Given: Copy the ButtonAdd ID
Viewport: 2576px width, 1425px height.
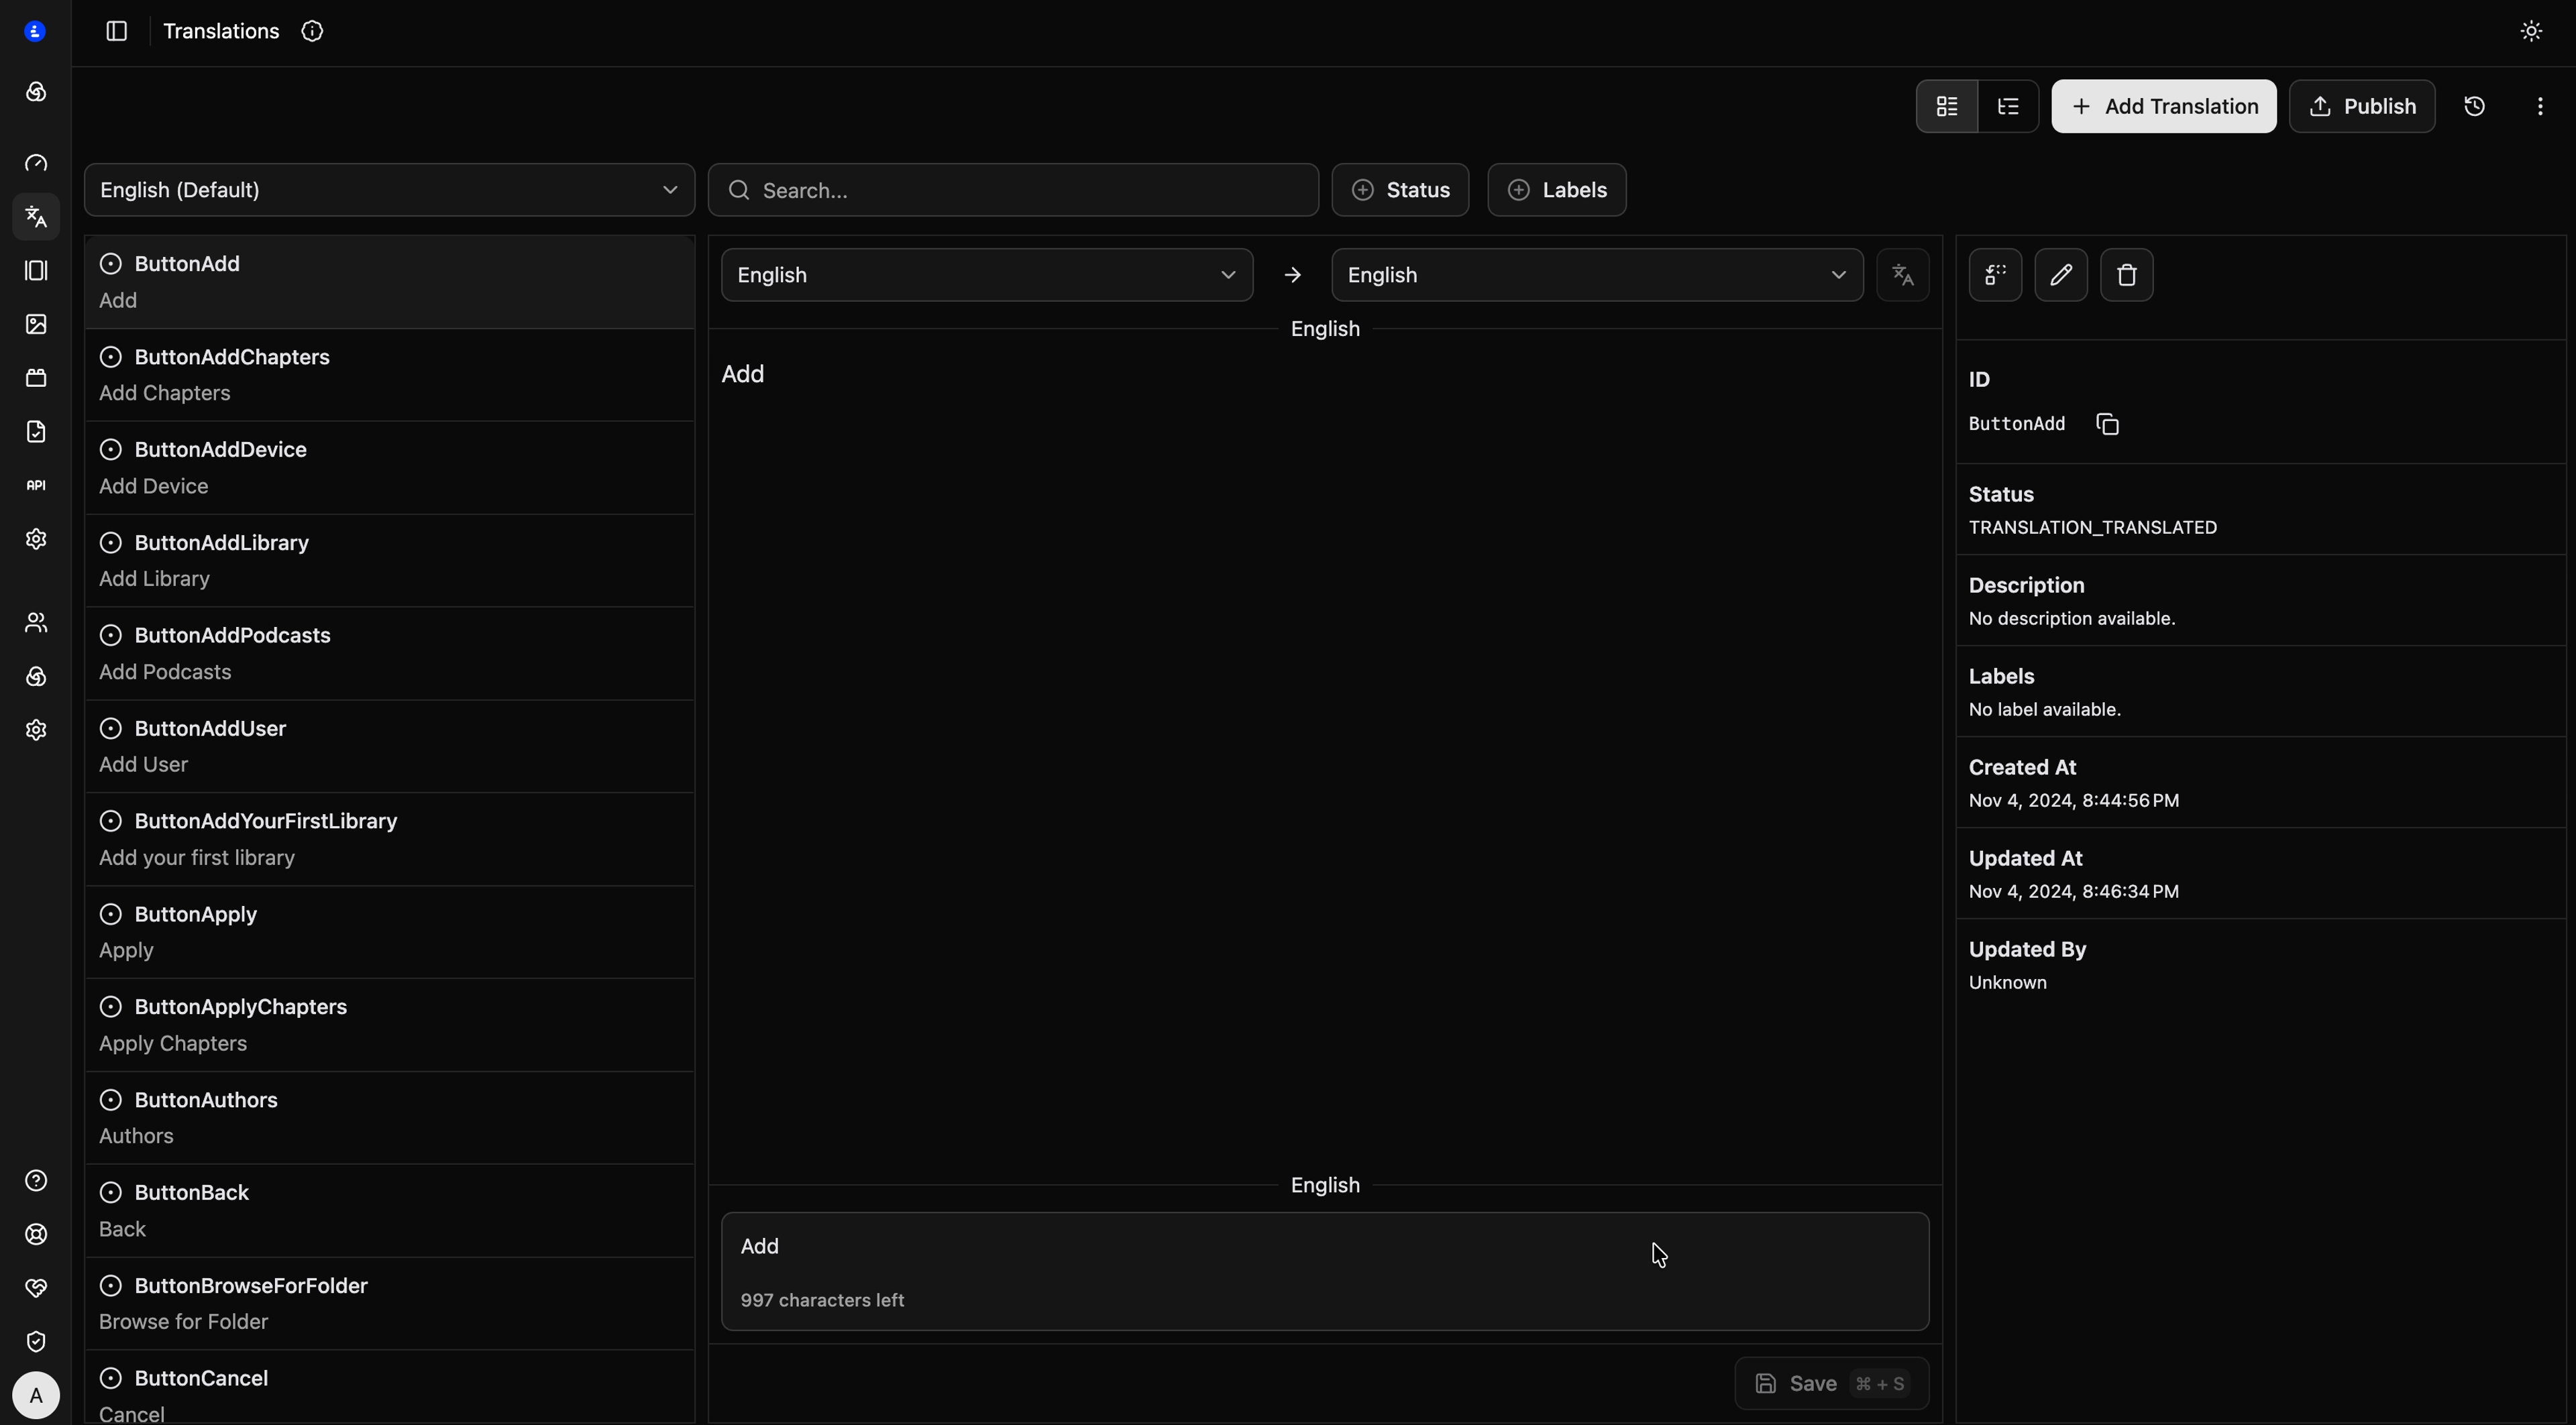Looking at the screenshot, I should coord(2107,424).
